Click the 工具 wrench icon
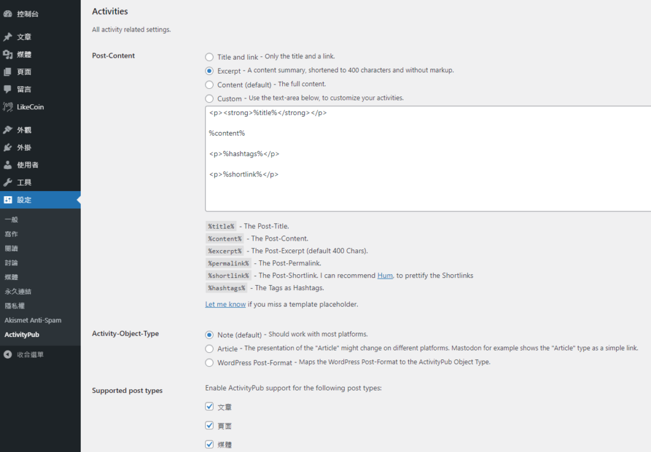 8,182
